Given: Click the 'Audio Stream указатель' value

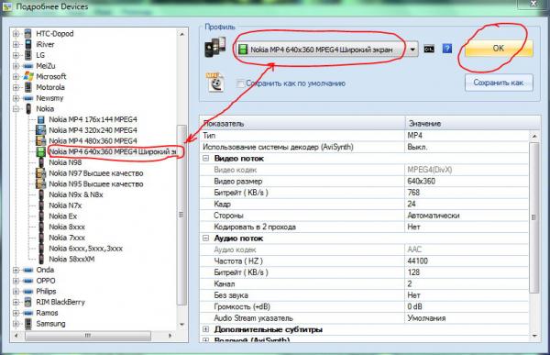Looking at the screenshot, I should point(426,318).
